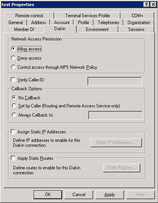This screenshot has height=203, width=158.
Task: Tick the Apply Static Routes checkbox
Action: point(13,158)
